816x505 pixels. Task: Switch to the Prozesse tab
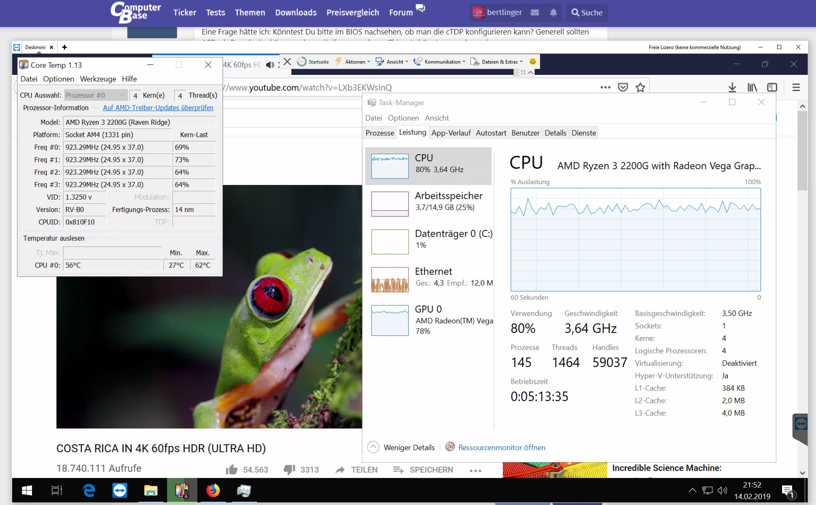coord(379,133)
